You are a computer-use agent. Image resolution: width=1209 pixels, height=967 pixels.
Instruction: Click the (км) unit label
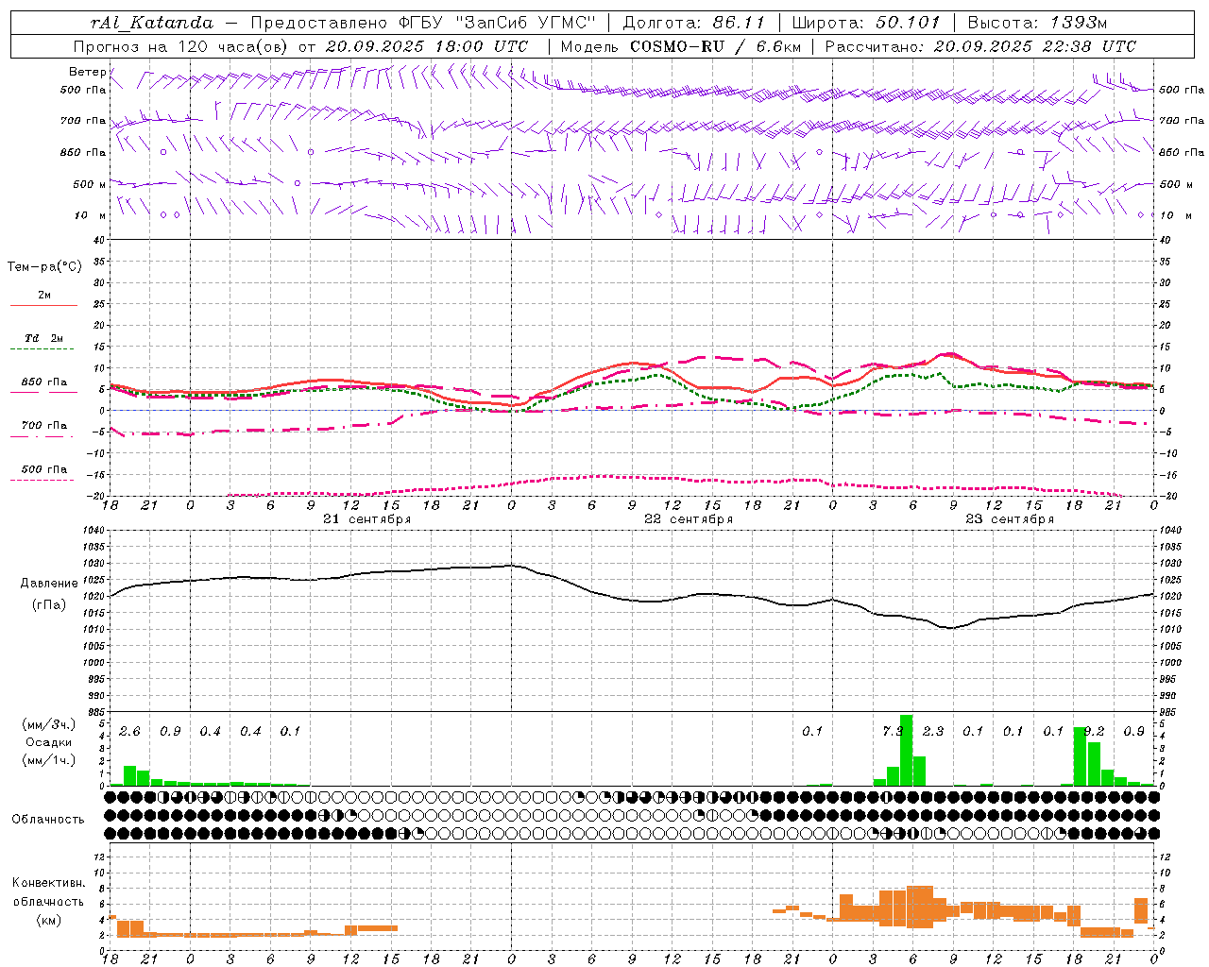(x=48, y=920)
